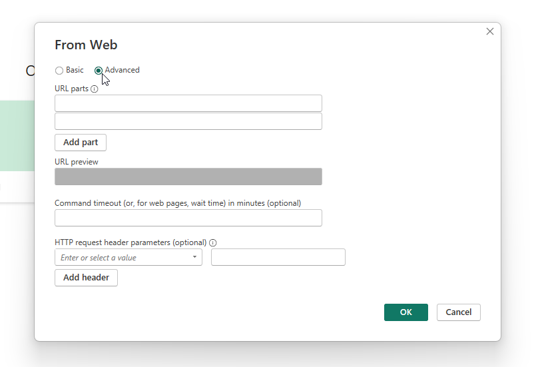Select the Basic radio button
Image resolution: width=534 pixels, height=367 pixels.
(59, 71)
